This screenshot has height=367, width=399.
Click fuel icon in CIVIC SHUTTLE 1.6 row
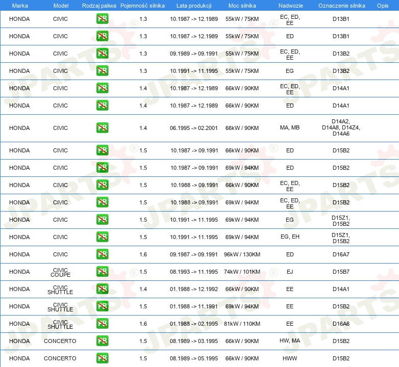pos(102,324)
